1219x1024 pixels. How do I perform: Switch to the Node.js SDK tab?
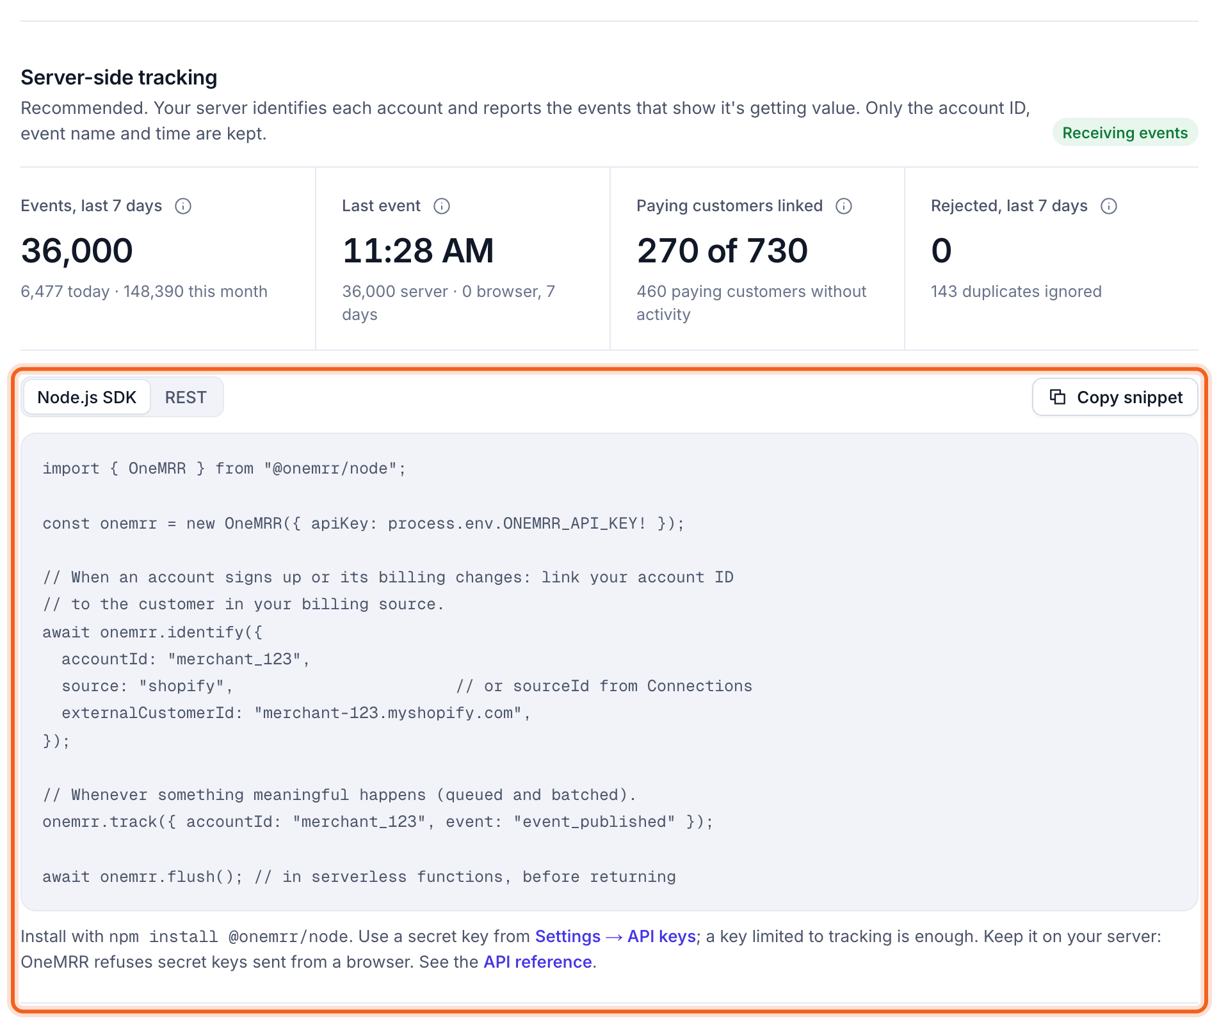87,397
